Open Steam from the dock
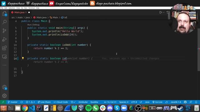 (x=181, y=108)
